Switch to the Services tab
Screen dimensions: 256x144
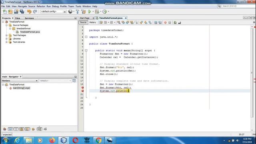29,18
